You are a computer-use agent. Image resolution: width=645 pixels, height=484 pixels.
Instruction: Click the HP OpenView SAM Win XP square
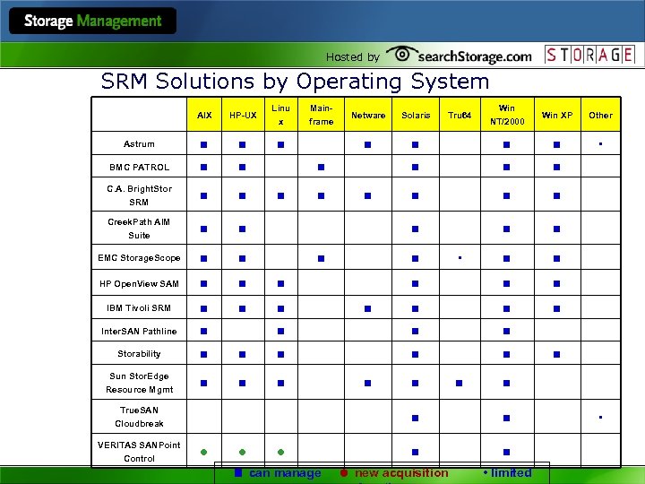click(x=556, y=283)
